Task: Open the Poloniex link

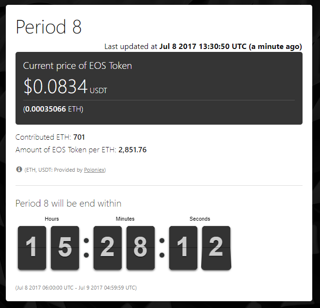Action: pyautogui.click(x=94, y=170)
